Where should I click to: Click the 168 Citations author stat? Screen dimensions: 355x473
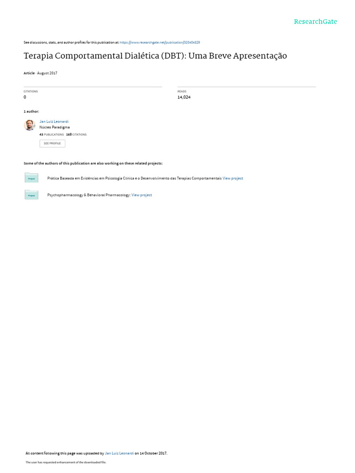coord(76,134)
